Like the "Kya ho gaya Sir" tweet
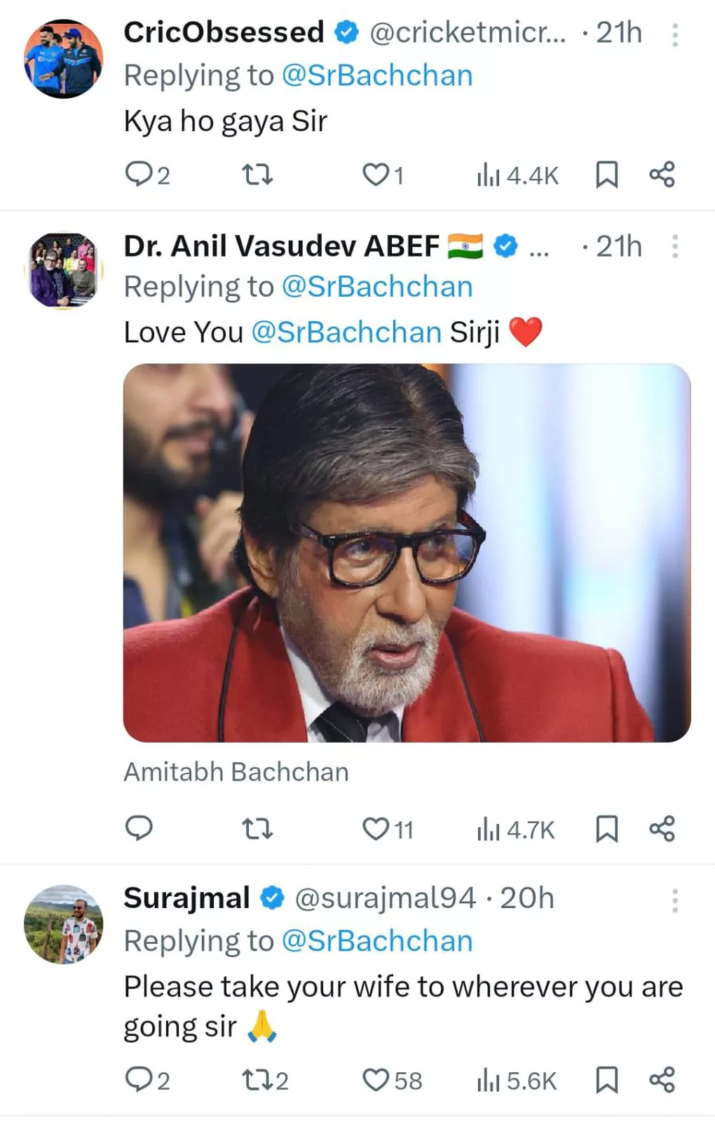Screen dimensions: 715x1122 376,174
